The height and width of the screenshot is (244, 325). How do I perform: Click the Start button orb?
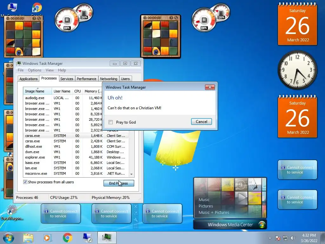coord(9,238)
